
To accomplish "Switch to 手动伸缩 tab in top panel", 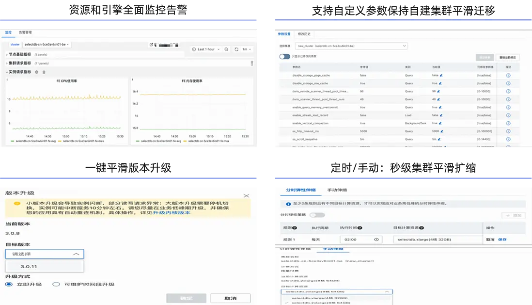I will pyautogui.click(x=337, y=190).
